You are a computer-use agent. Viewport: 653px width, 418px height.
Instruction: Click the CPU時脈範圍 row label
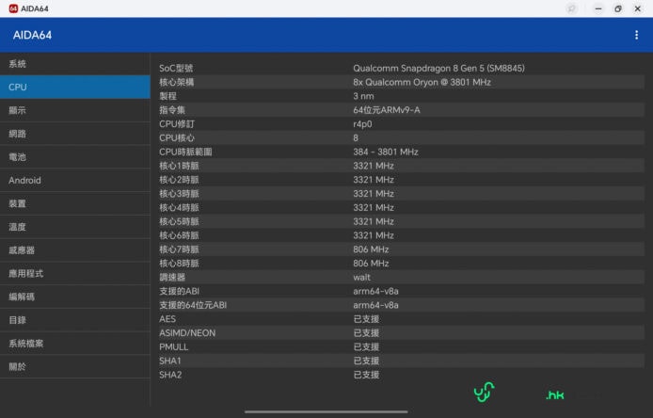pos(185,152)
